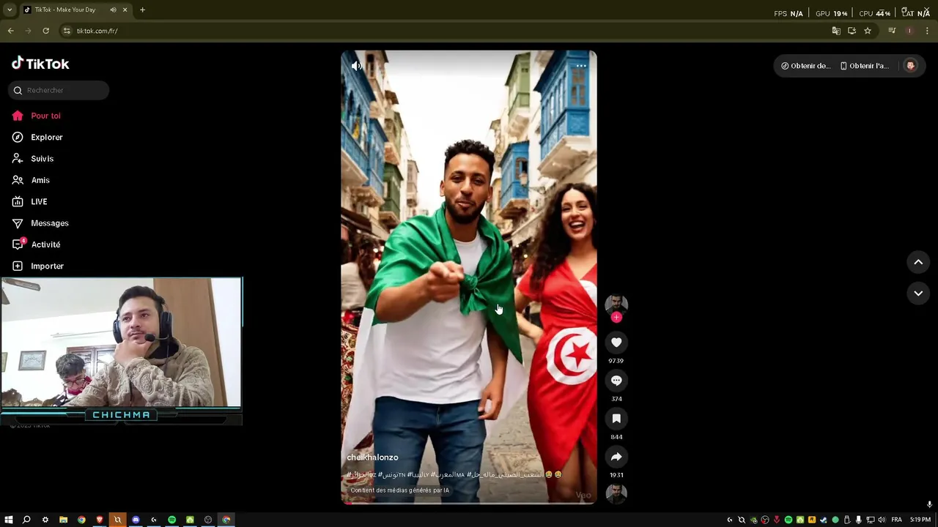The width and height of the screenshot is (938, 527).
Task: Open Activité notifications
Action: coord(37,244)
